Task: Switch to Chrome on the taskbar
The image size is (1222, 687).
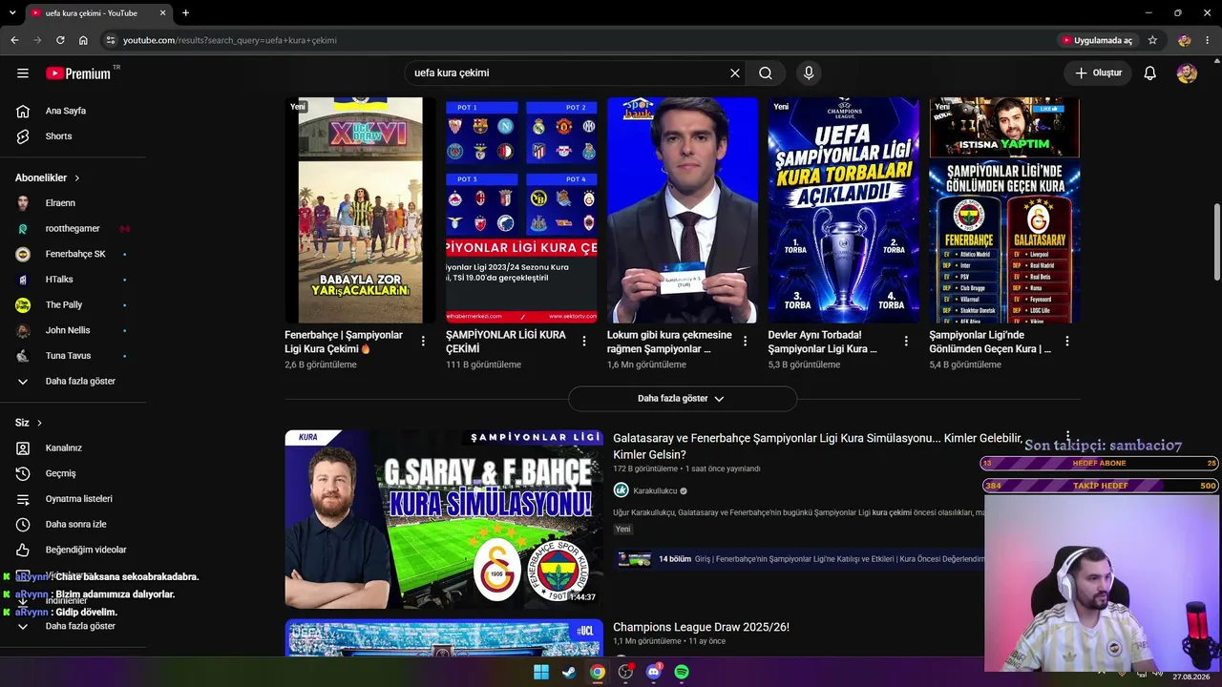Action: (597, 672)
